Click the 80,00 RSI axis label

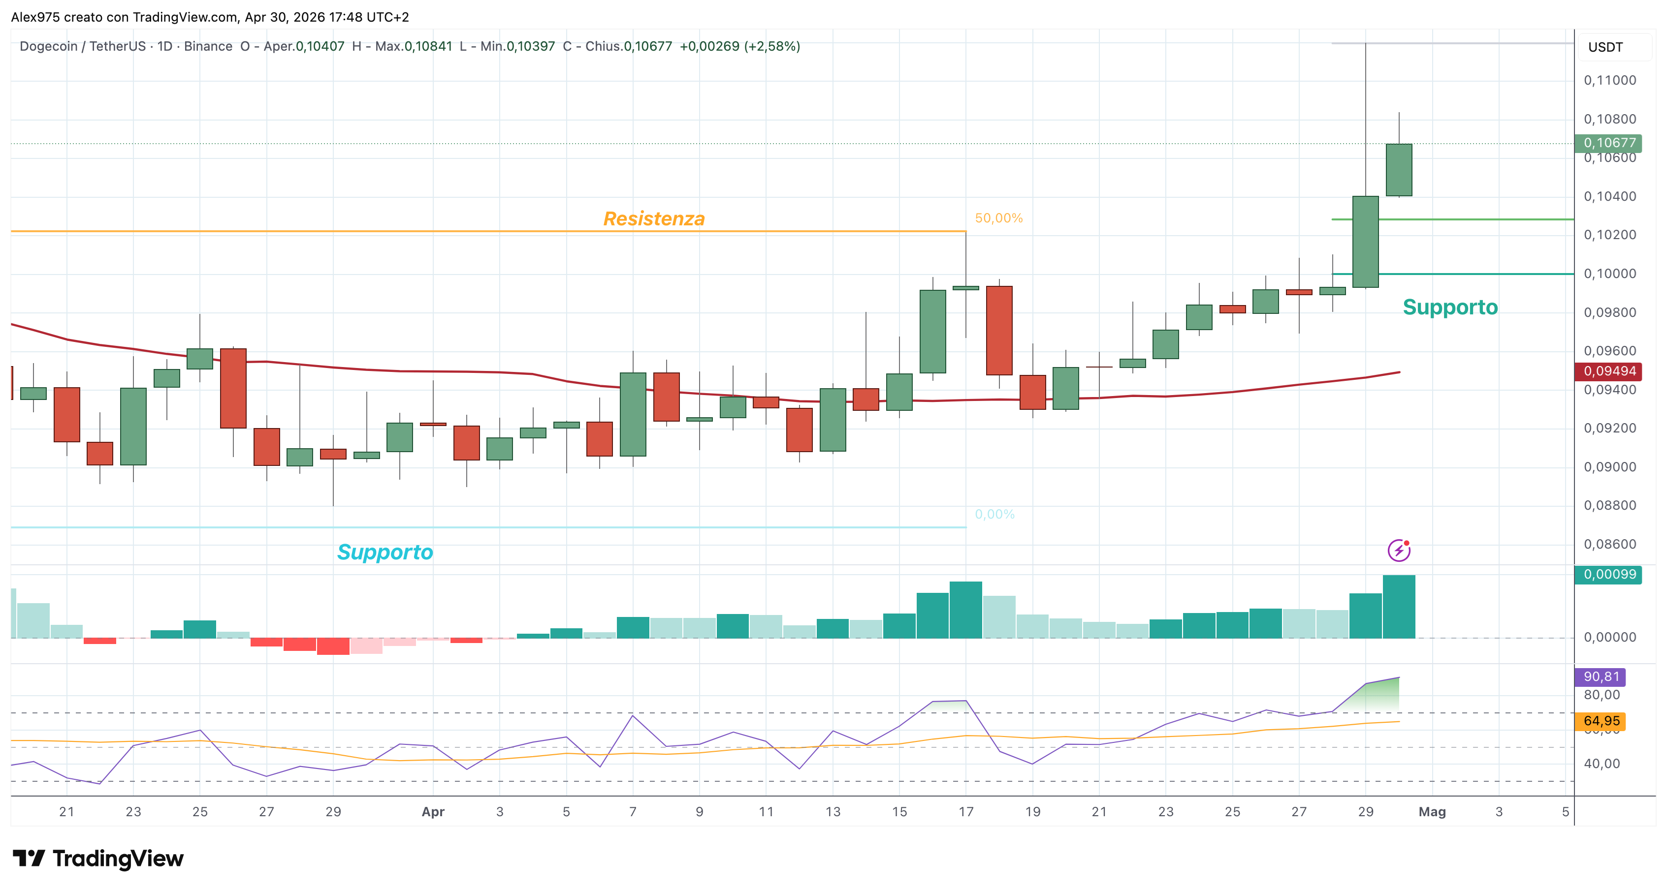coord(1602,695)
